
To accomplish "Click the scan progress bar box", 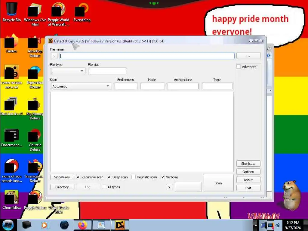I will 188,187.
